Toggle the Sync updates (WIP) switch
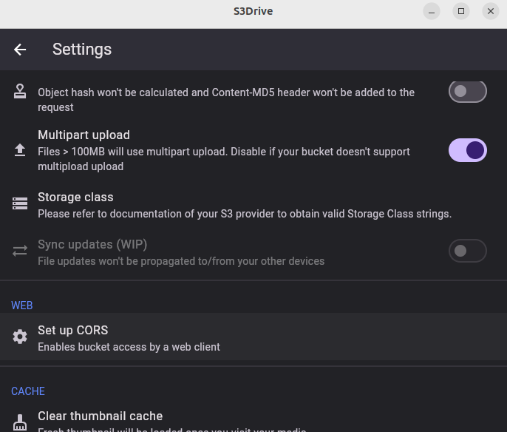Image resolution: width=507 pixels, height=432 pixels. click(468, 251)
